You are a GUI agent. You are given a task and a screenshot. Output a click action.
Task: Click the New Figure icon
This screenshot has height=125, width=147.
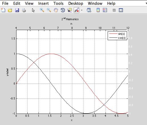pos(3,10)
